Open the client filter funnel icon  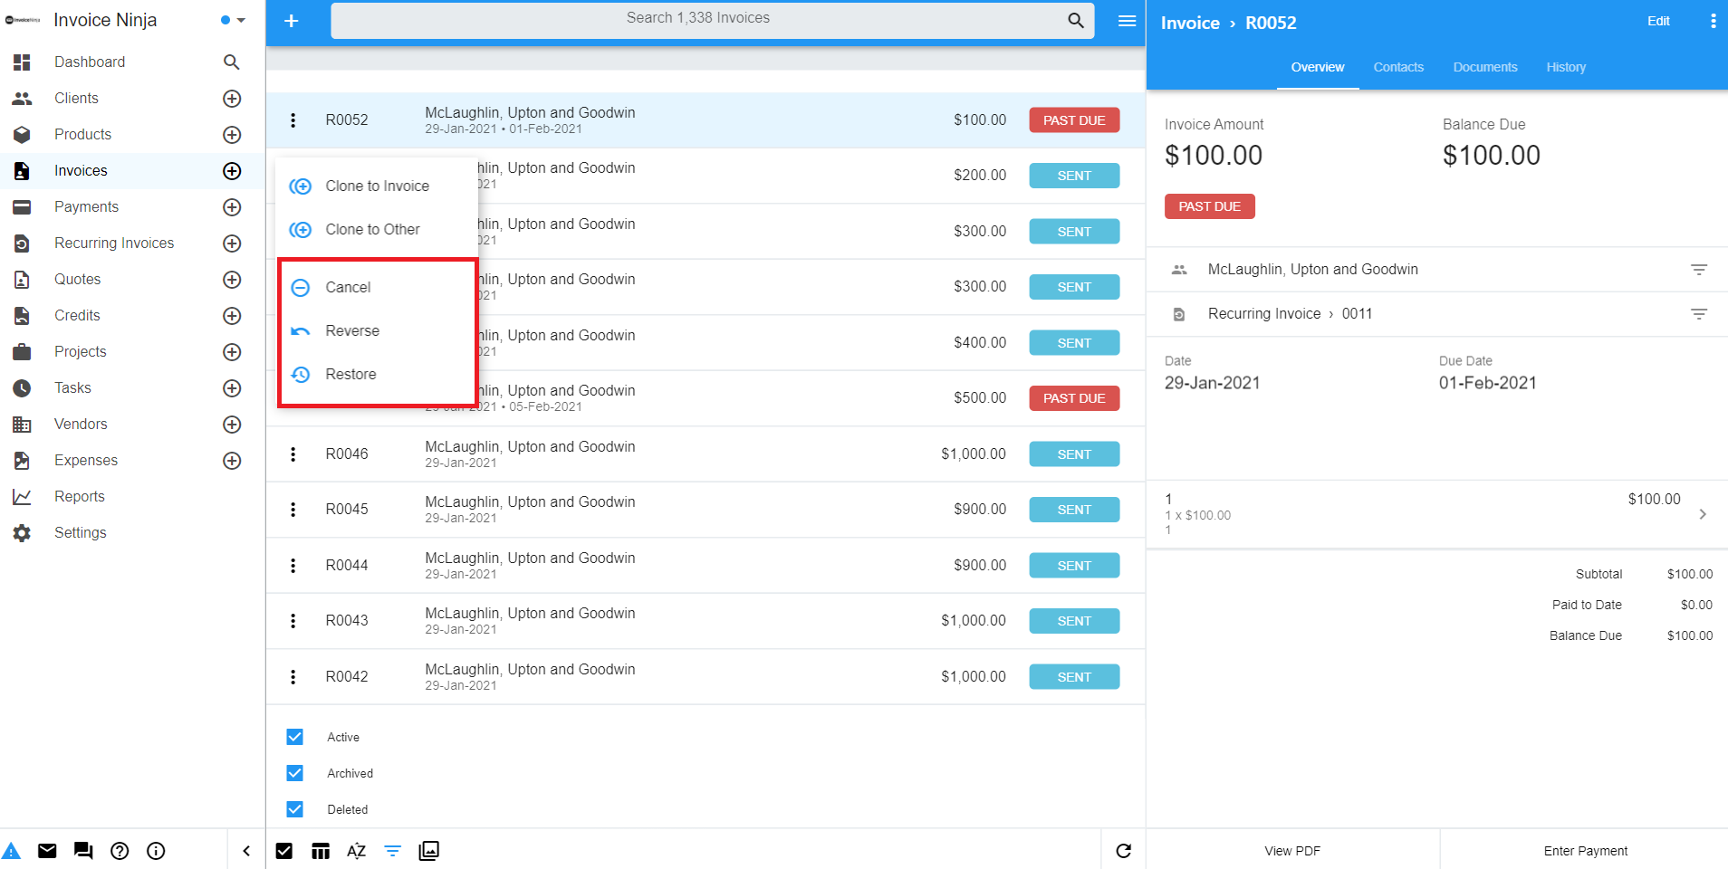(x=1699, y=269)
